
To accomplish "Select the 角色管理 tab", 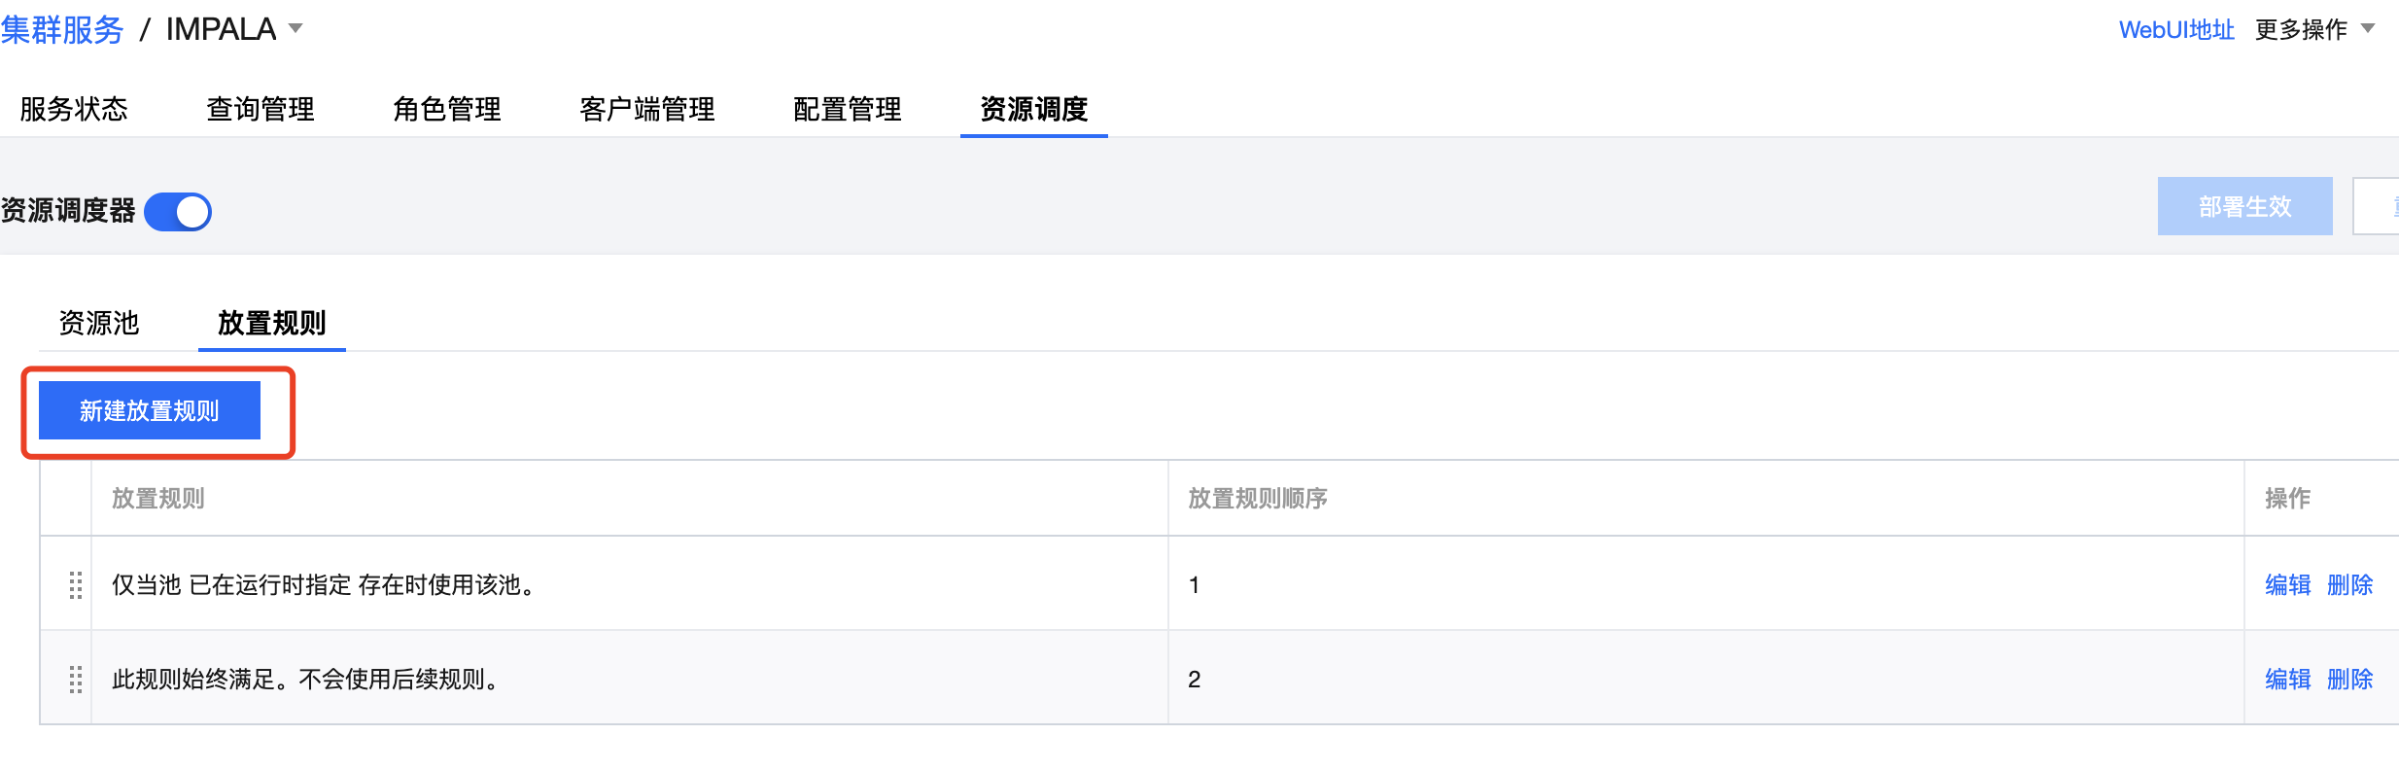I will click(x=447, y=109).
